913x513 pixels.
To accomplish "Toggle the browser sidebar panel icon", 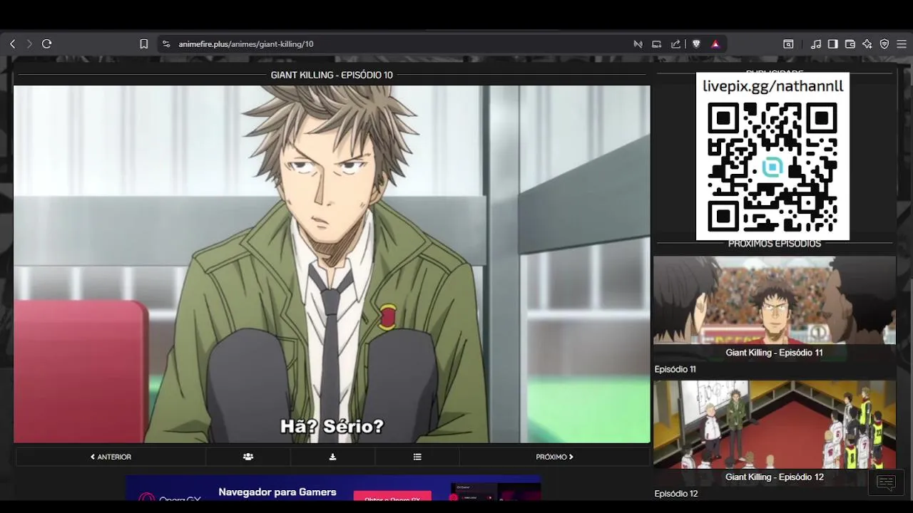I will [x=832, y=44].
